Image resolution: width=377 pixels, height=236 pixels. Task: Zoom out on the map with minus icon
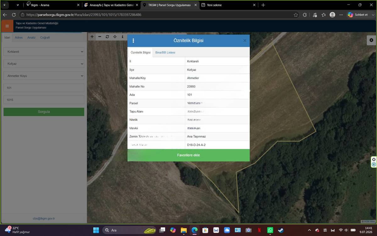(100, 37)
